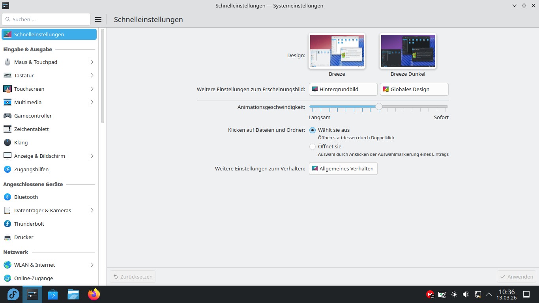The width and height of the screenshot is (539, 303).
Task: Open Zeichentablett settings
Action: tap(49, 129)
